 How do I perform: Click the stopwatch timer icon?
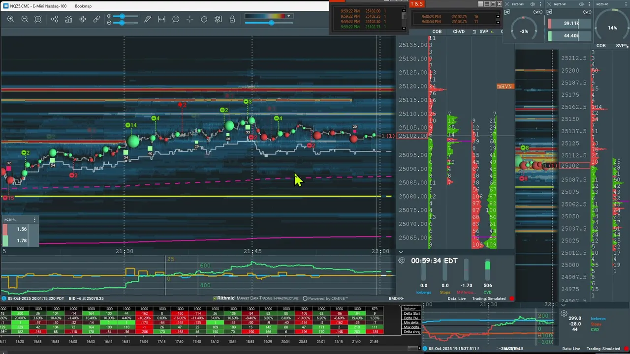pyautogui.click(x=204, y=19)
